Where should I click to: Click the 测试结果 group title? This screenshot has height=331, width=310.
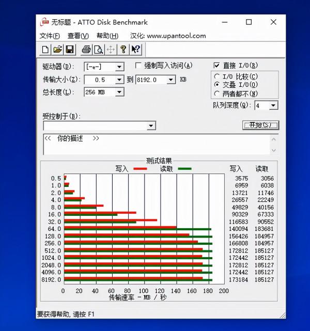(x=159, y=161)
